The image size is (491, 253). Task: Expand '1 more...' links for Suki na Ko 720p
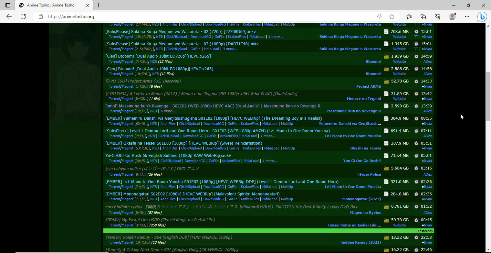[x=276, y=37]
